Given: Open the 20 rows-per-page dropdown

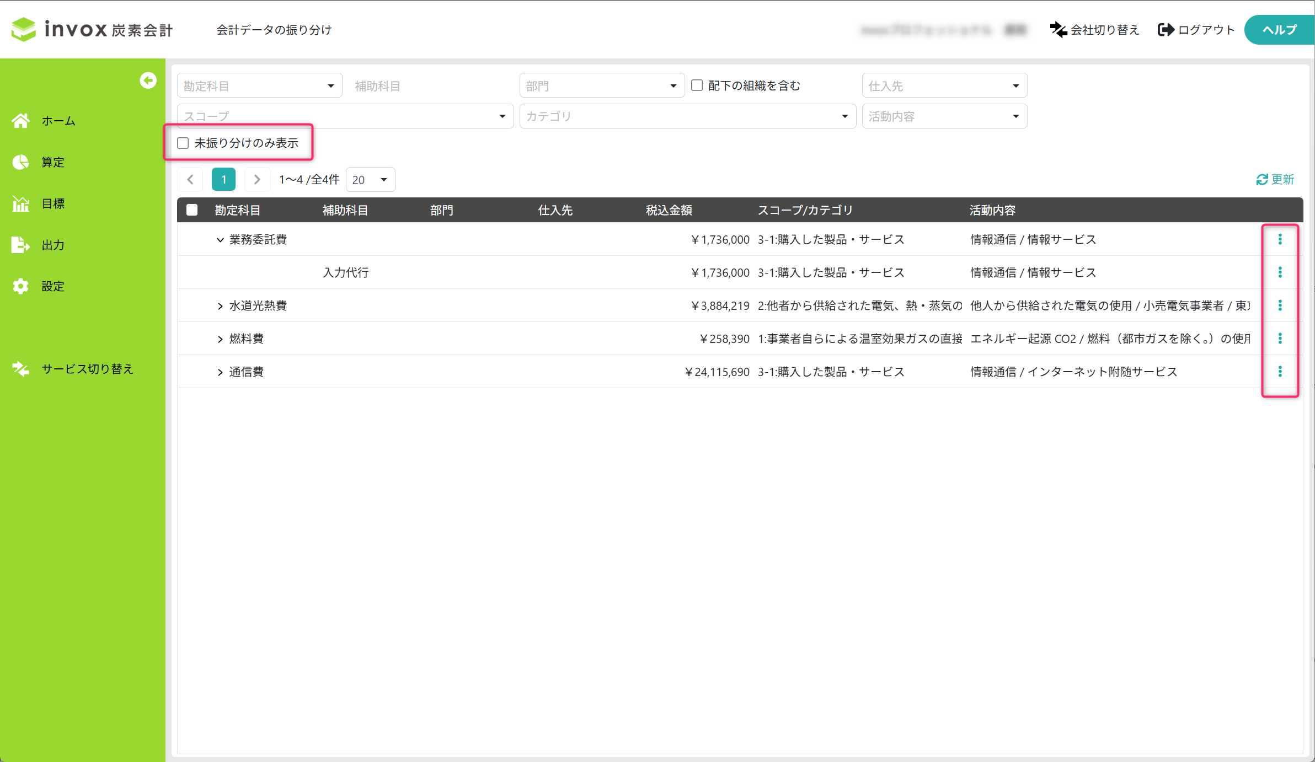Looking at the screenshot, I should pyautogui.click(x=370, y=180).
